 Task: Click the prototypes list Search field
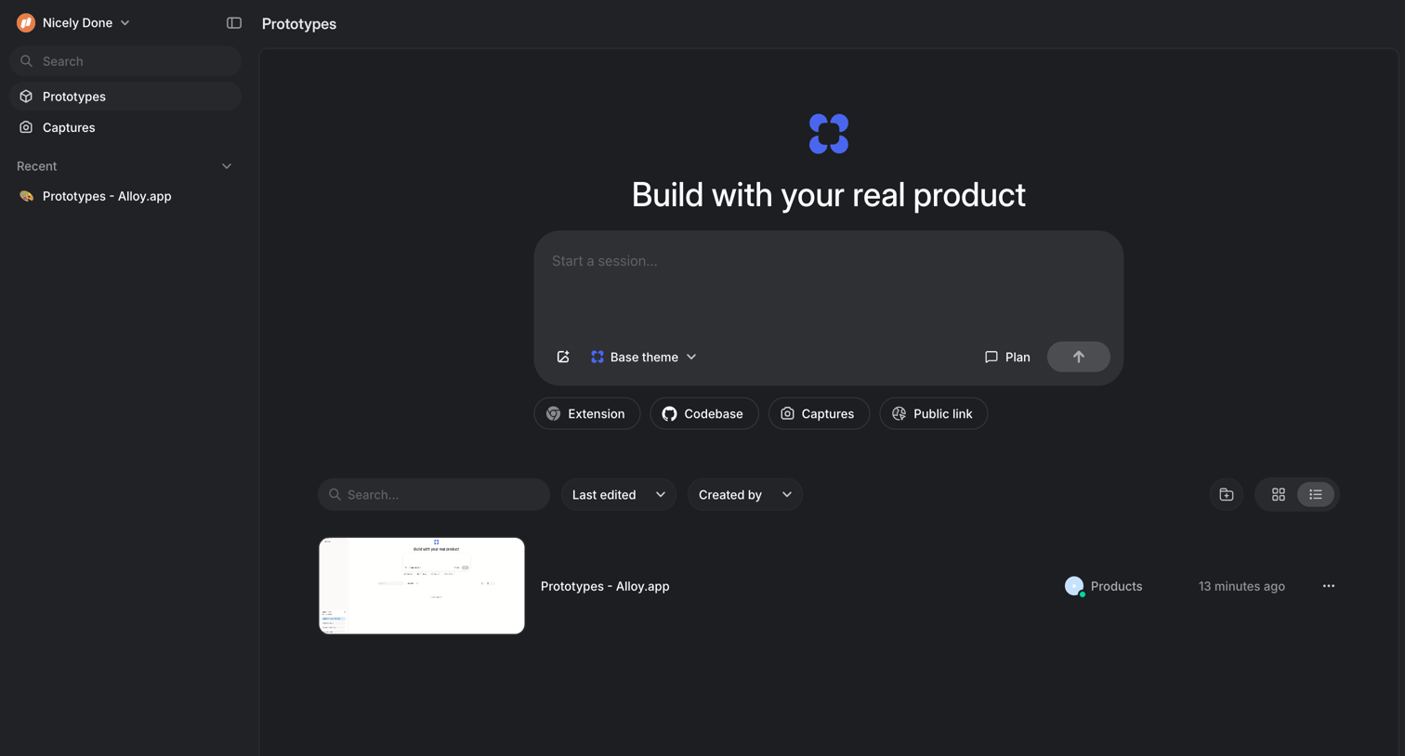(x=434, y=494)
